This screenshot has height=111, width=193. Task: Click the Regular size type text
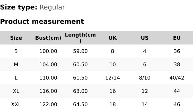tap(52, 7)
